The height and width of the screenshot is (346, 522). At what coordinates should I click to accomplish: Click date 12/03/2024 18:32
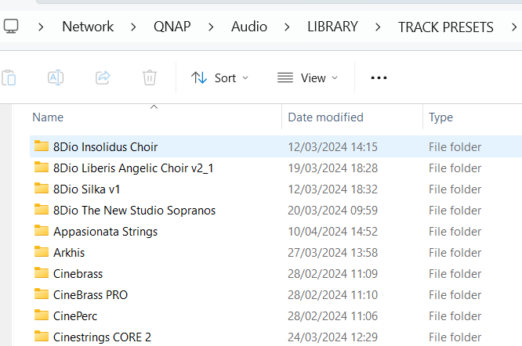coord(332,189)
